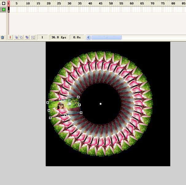Click the Center Frame button
The image size is (186, 185).
point(10,37)
